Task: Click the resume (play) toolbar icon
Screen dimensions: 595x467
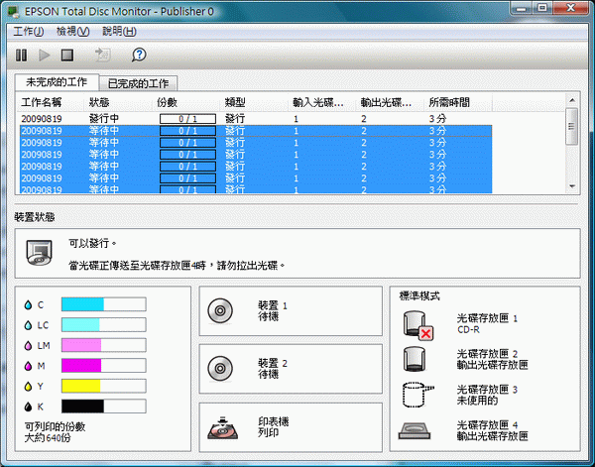Action: [x=45, y=56]
